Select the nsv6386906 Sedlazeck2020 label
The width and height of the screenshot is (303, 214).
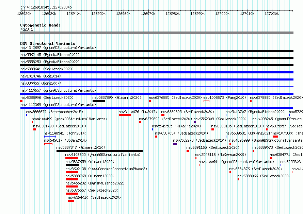tap(47, 97)
